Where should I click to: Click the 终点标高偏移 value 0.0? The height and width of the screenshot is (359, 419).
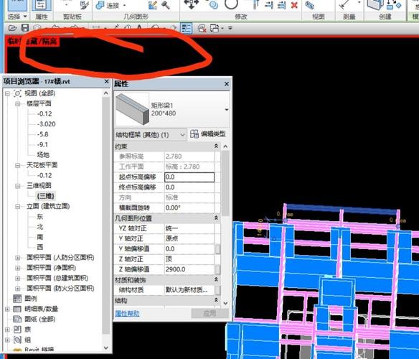(189, 187)
